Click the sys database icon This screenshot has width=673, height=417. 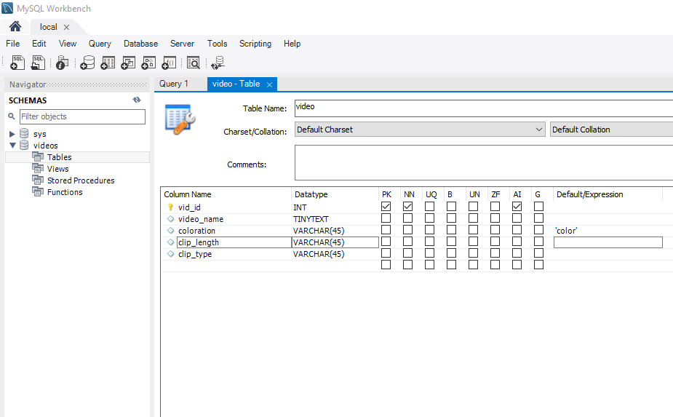[x=24, y=134]
